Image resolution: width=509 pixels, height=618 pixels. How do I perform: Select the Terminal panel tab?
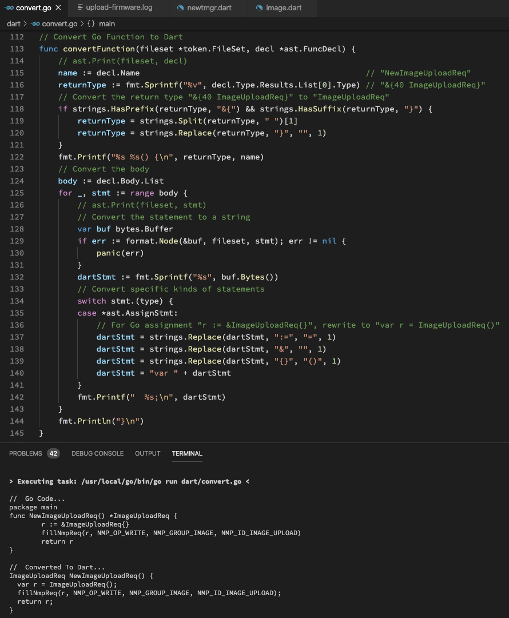point(187,453)
